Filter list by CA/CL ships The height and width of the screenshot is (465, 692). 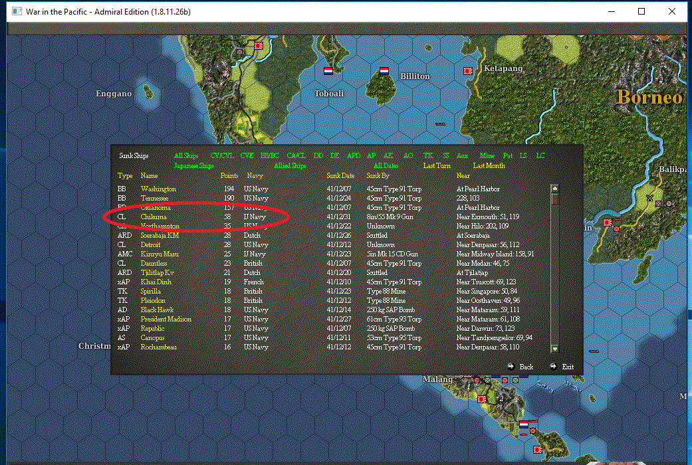[296, 155]
